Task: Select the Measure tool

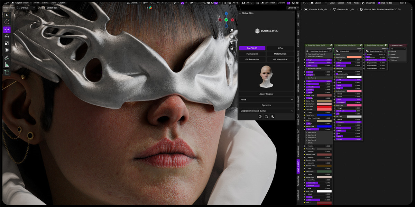Action: coord(7,65)
